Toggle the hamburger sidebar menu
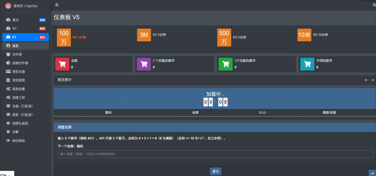The height and width of the screenshot is (176, 376). [56, 5]
